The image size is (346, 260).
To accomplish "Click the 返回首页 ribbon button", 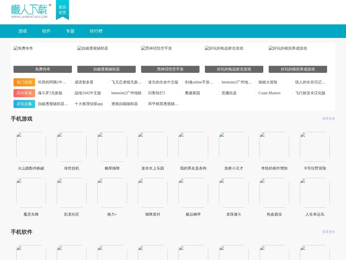I will pos(62,10).
